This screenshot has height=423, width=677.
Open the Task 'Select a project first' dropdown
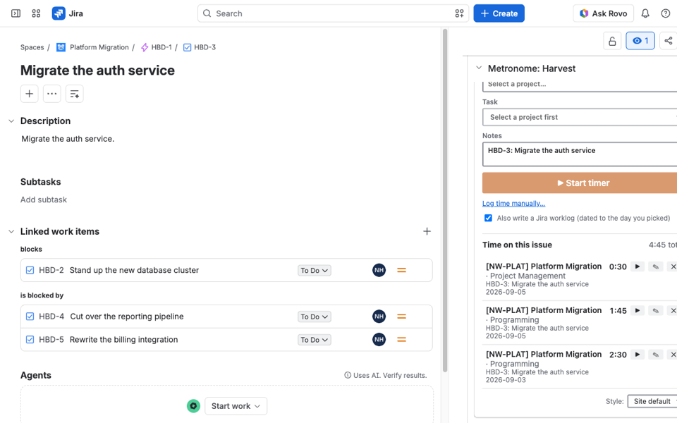click(580, 118)
